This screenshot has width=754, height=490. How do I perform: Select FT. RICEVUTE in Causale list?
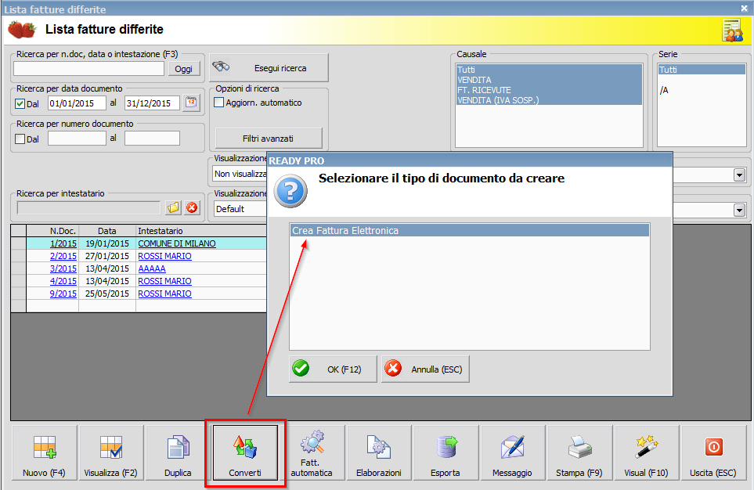(x=549, y=90)
